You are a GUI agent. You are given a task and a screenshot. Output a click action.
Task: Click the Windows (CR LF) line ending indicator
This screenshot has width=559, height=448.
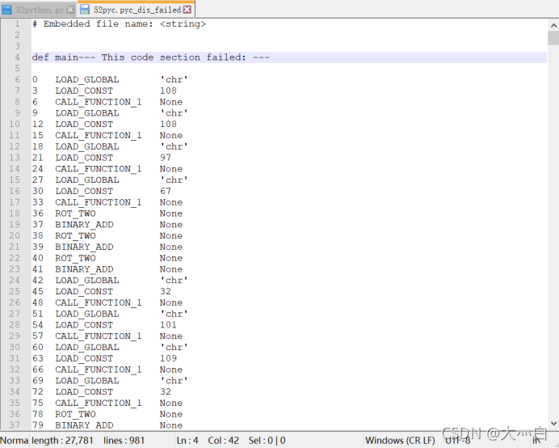pyautogui.click(x=400, y=441)
